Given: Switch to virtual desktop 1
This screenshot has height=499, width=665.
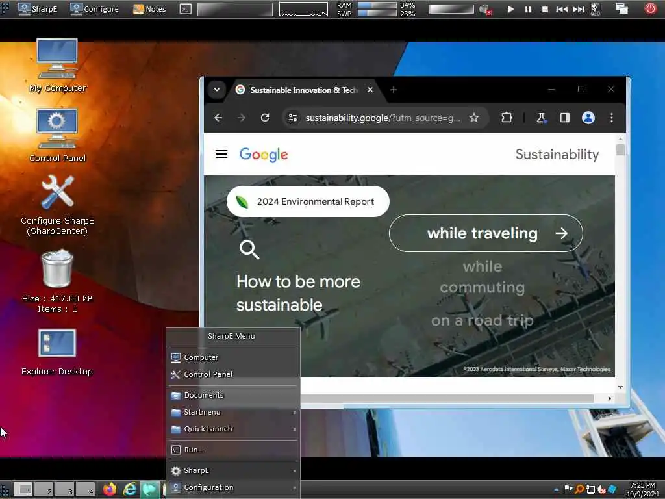Looking at the screenshot, I should [23, 490].
